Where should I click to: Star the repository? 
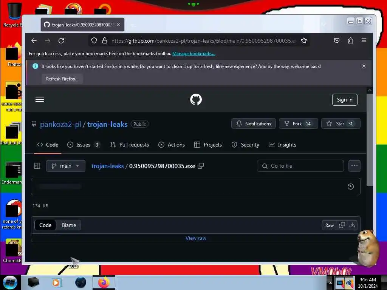pyautogui.click(x=341, y=123)
